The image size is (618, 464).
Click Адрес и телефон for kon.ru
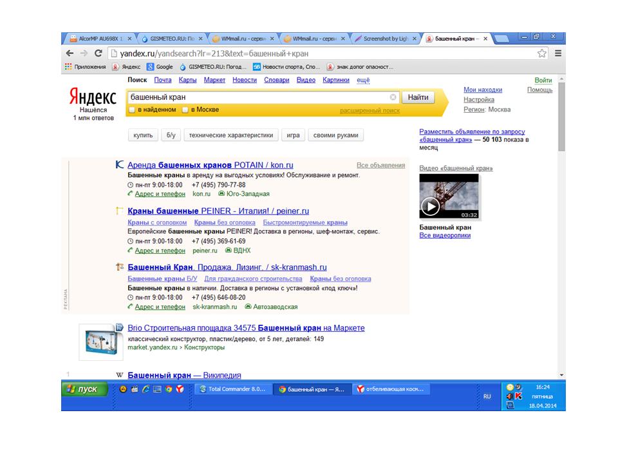click(x=160, y=194)
